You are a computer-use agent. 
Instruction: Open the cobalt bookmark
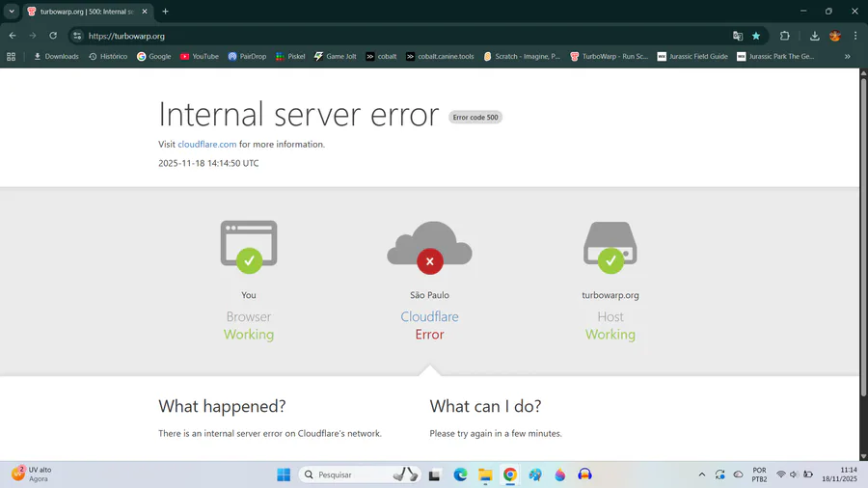tap(381, 57)
